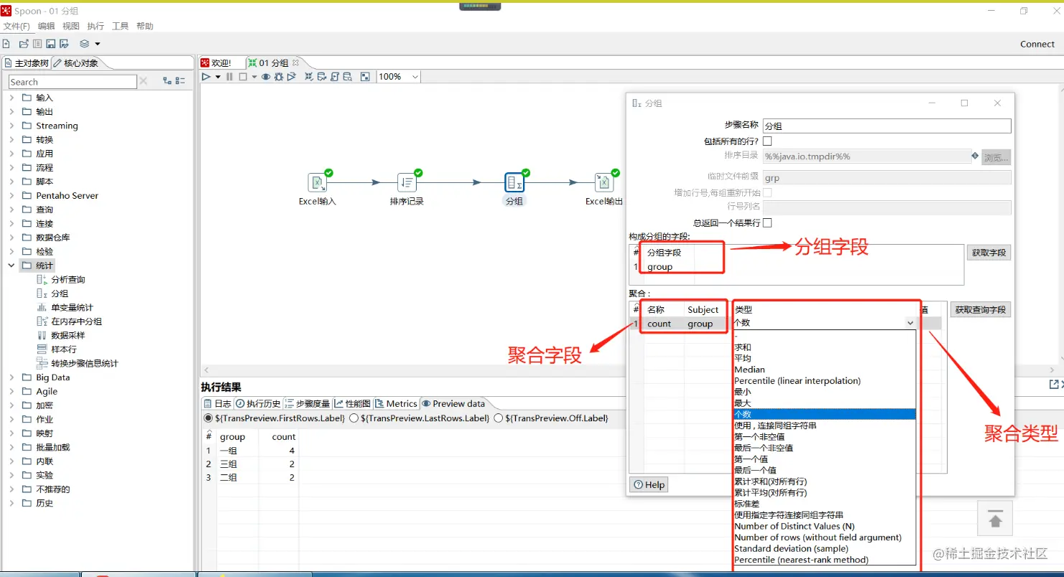Save the transformation with the disk icon

[x=50, y=44]
